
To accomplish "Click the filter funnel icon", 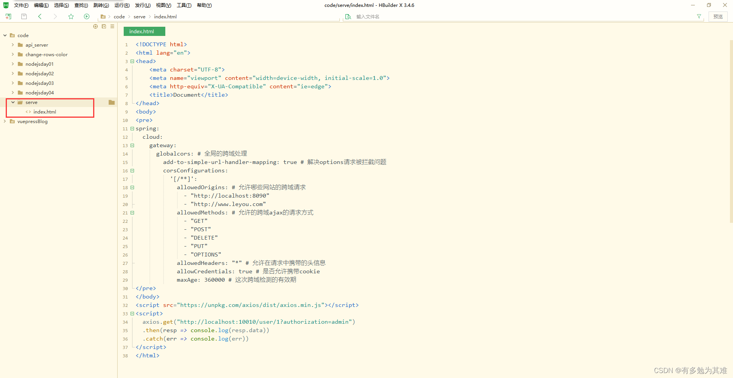I will coord(699,16).
